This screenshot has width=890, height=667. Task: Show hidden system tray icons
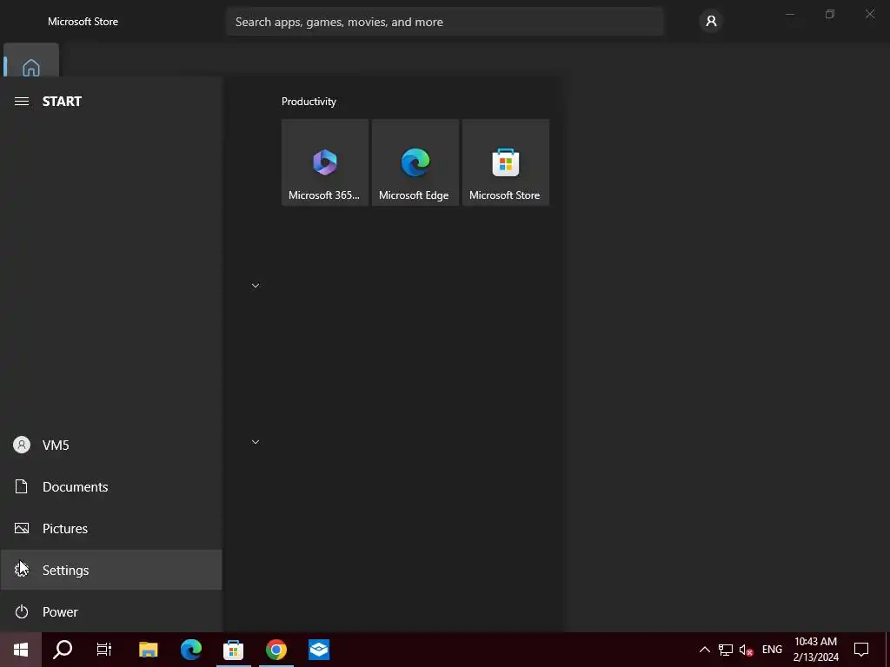point(704,650)
